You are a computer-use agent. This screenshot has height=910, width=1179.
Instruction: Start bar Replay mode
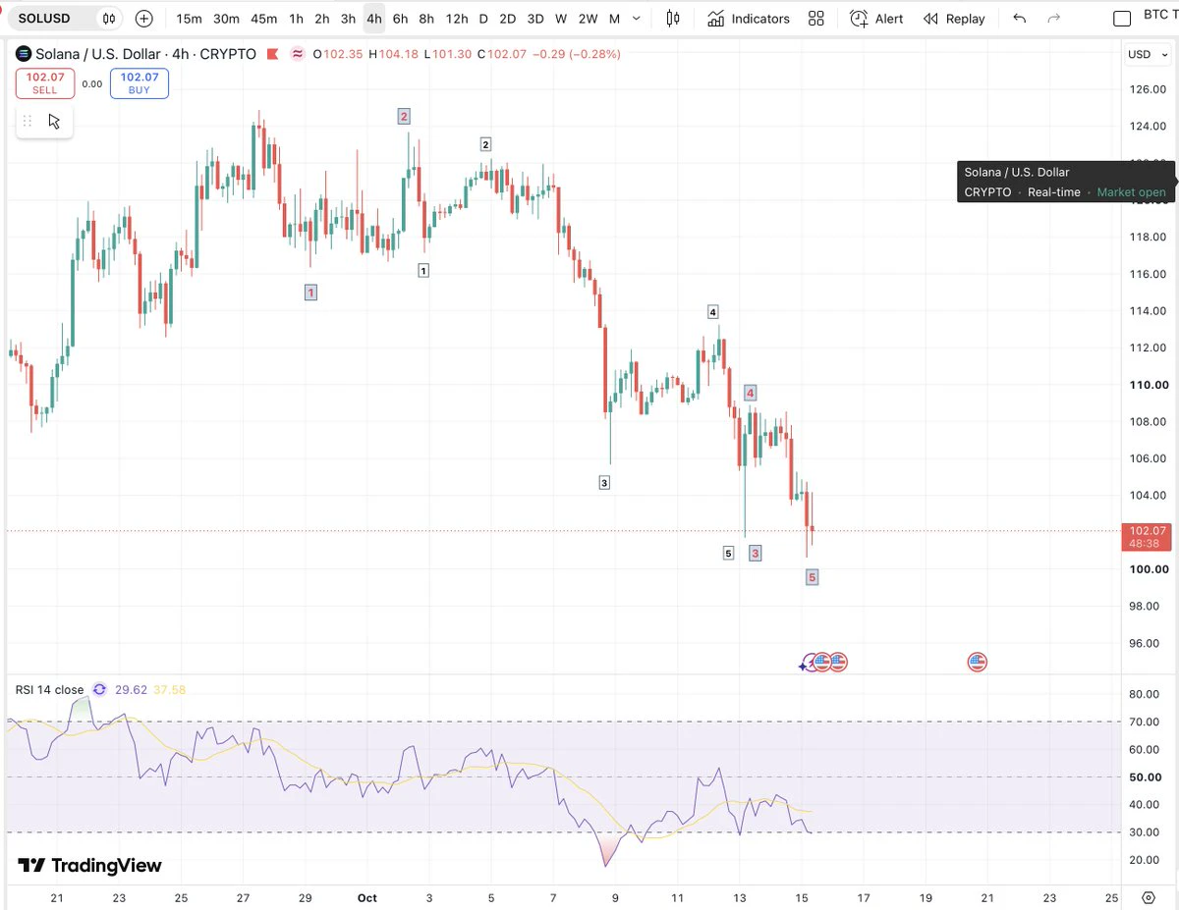(x=954, y=19)
